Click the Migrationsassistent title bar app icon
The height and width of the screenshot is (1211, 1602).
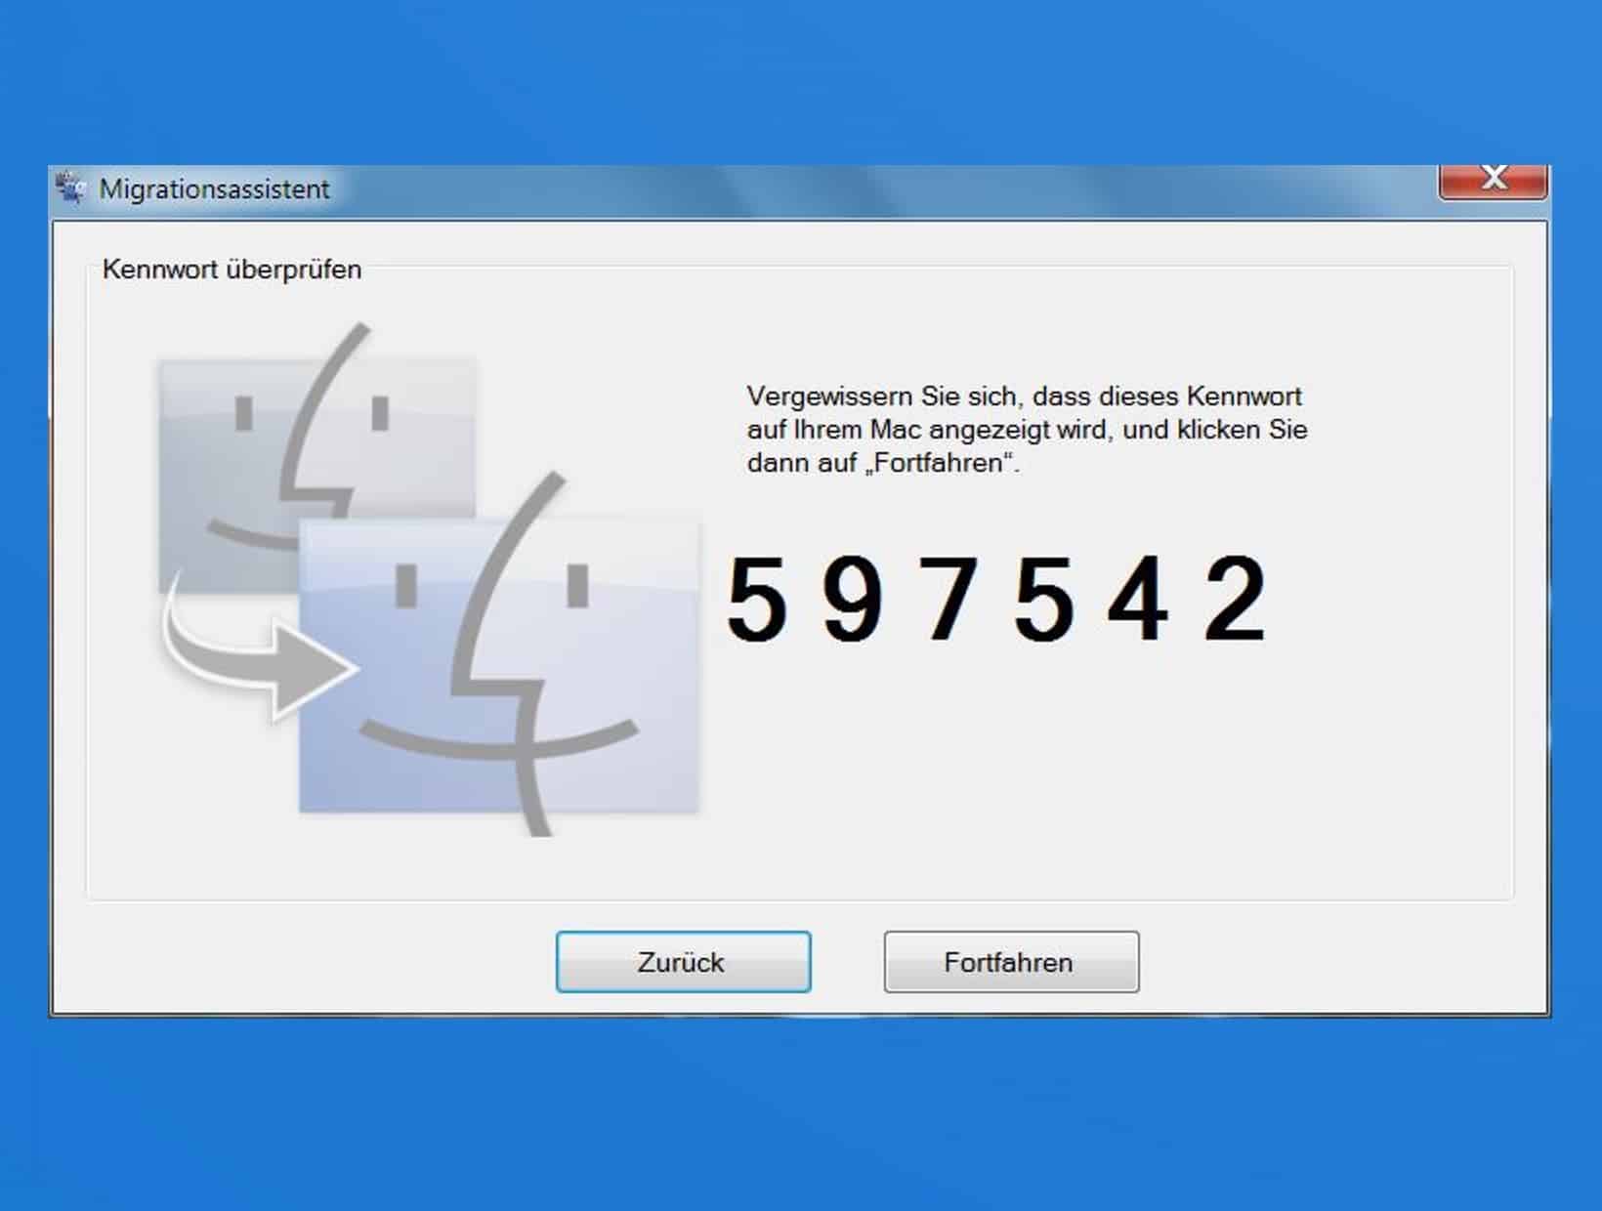70,188
